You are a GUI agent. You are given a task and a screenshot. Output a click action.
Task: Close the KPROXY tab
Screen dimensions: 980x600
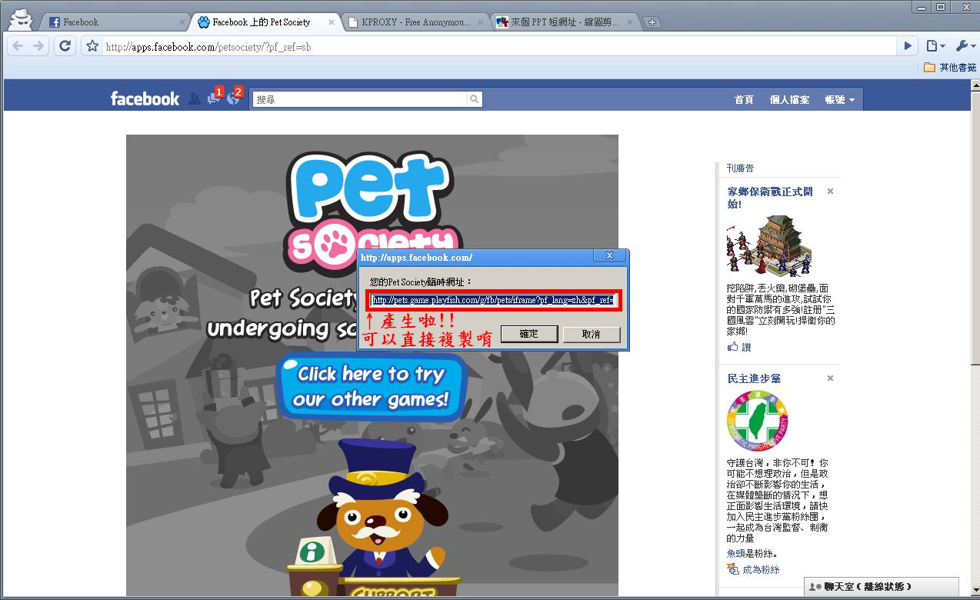[x=481, y=22]
